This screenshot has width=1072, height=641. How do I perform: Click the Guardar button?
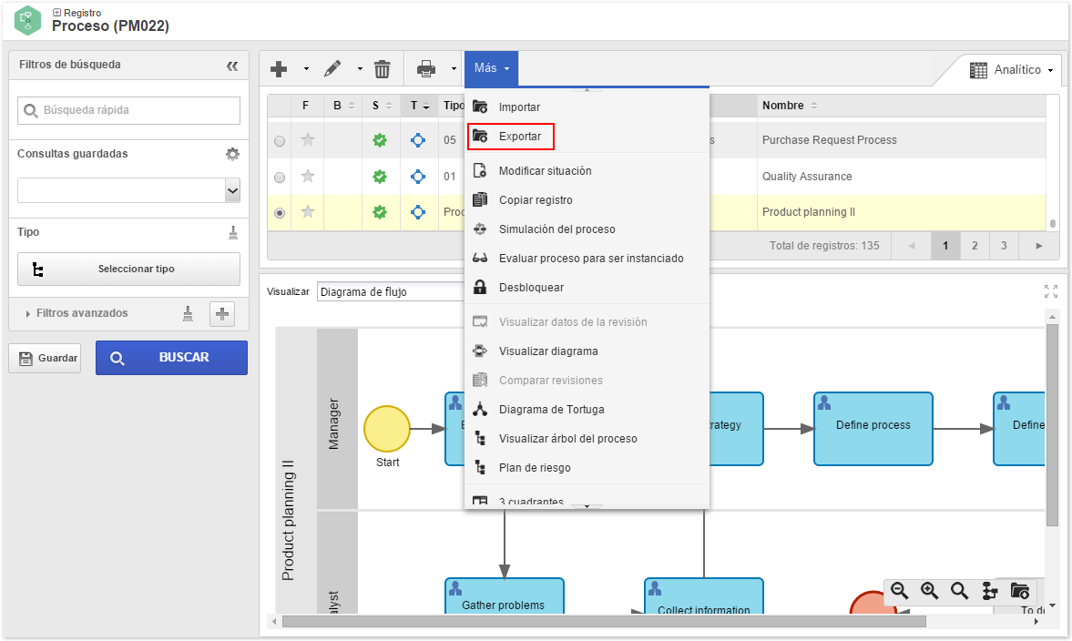(45, 358)
